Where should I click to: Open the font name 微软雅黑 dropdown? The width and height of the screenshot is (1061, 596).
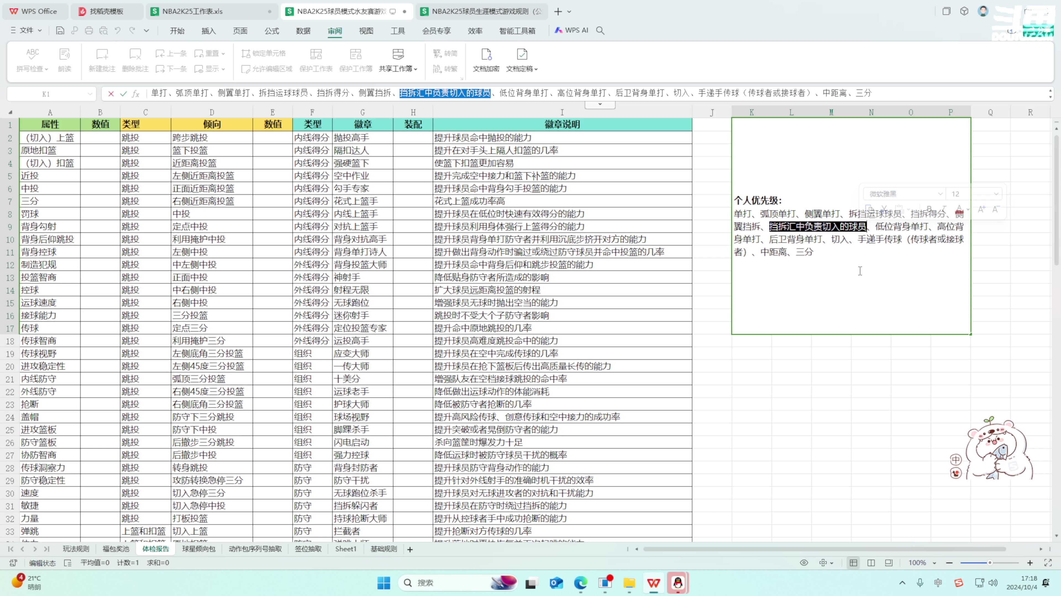tap(940, 194)
